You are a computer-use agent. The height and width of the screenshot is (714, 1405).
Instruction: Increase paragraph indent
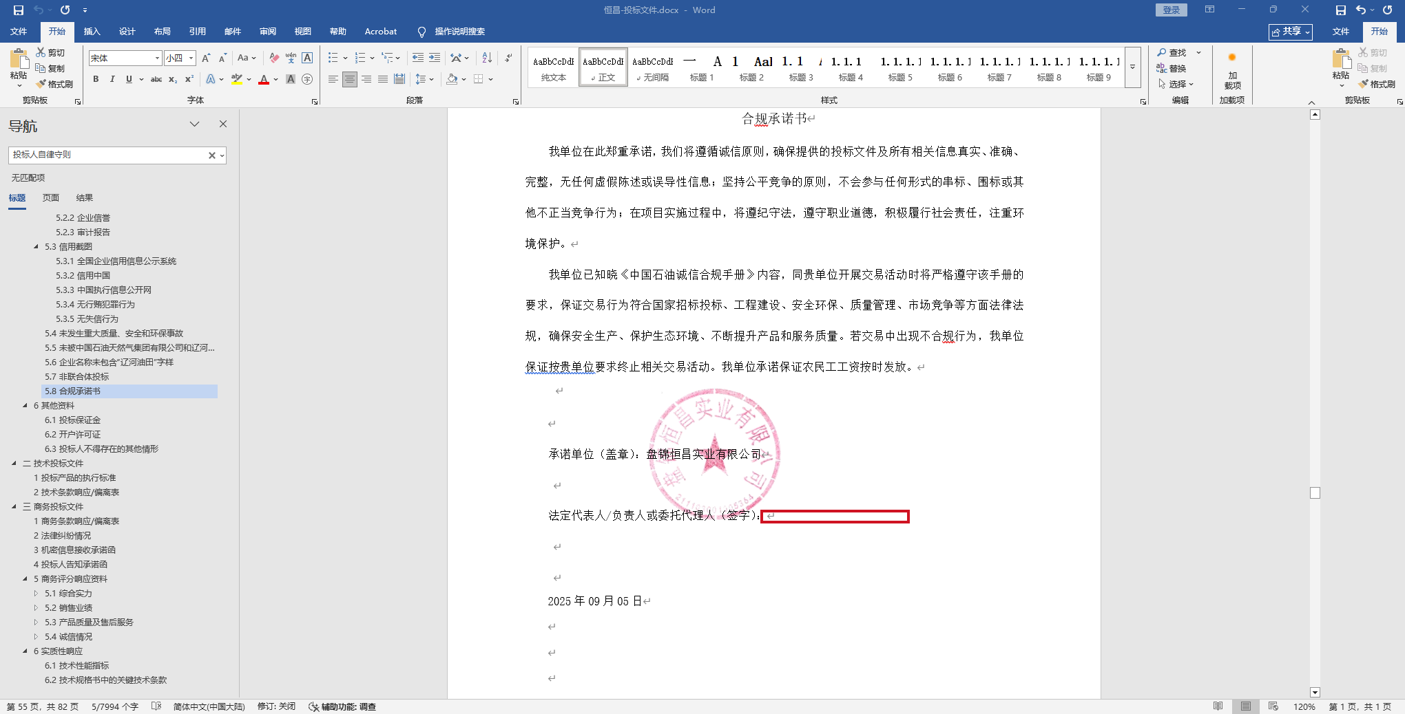pos(435,58)
